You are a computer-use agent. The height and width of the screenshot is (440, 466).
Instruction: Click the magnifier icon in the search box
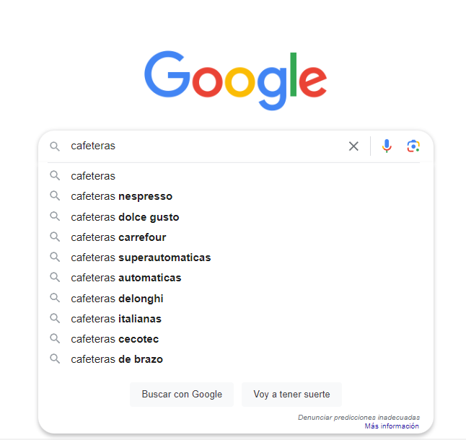point(55,146)
